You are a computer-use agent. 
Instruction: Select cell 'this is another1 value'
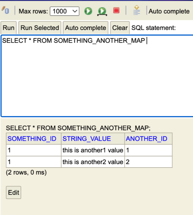(x=93, y=150)
